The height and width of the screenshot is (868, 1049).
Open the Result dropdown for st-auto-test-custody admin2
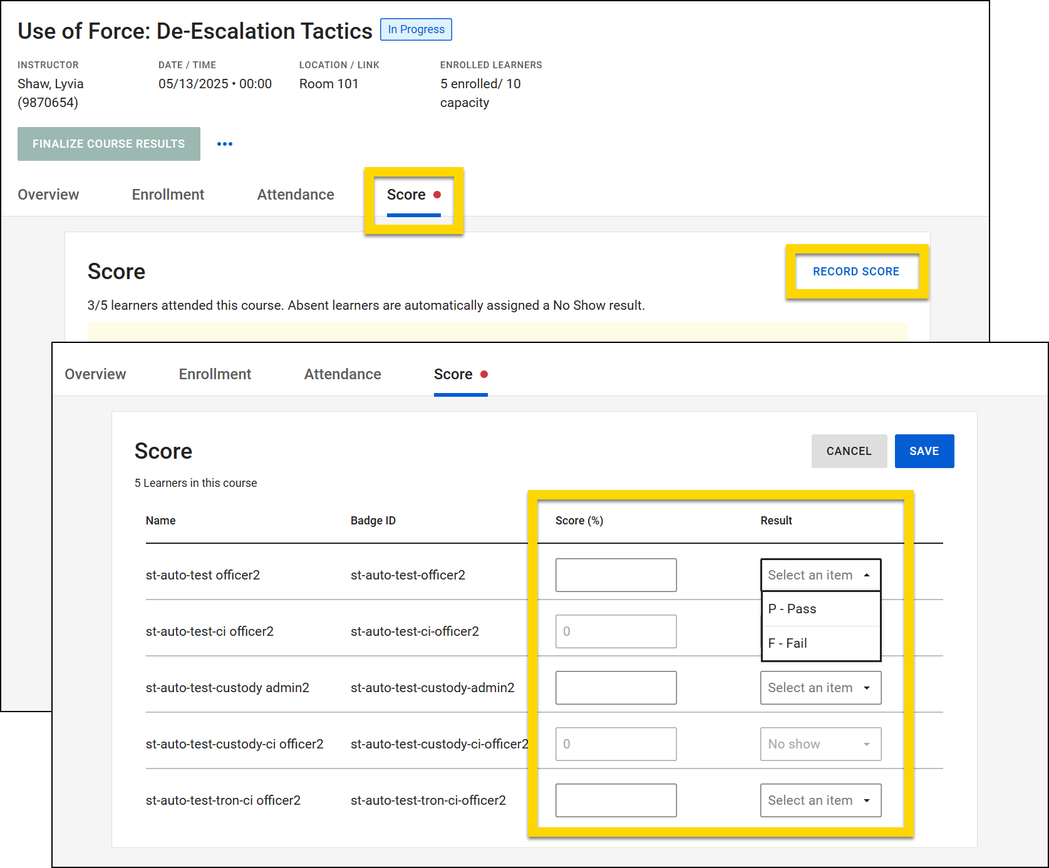(820, 687)
